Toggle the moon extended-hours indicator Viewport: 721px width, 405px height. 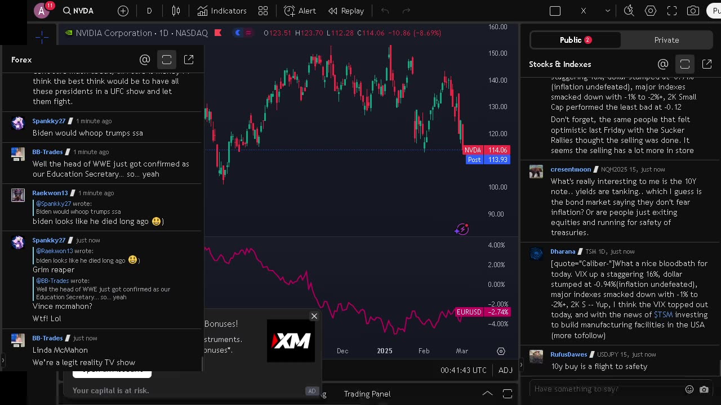238,33
